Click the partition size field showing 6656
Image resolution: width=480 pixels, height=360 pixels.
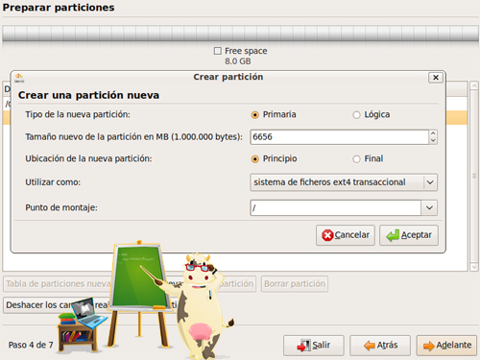(339, 137)
